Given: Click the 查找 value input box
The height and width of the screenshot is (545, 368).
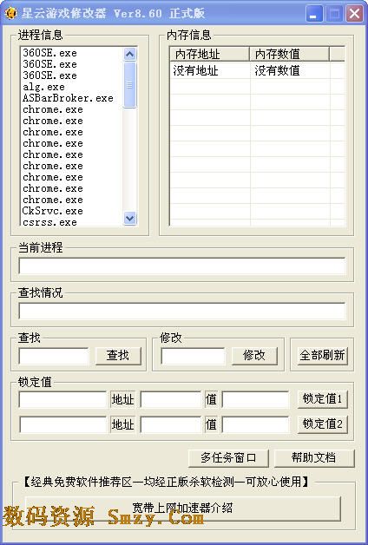Looking at the screenshot, I should (x=54, y=357).
